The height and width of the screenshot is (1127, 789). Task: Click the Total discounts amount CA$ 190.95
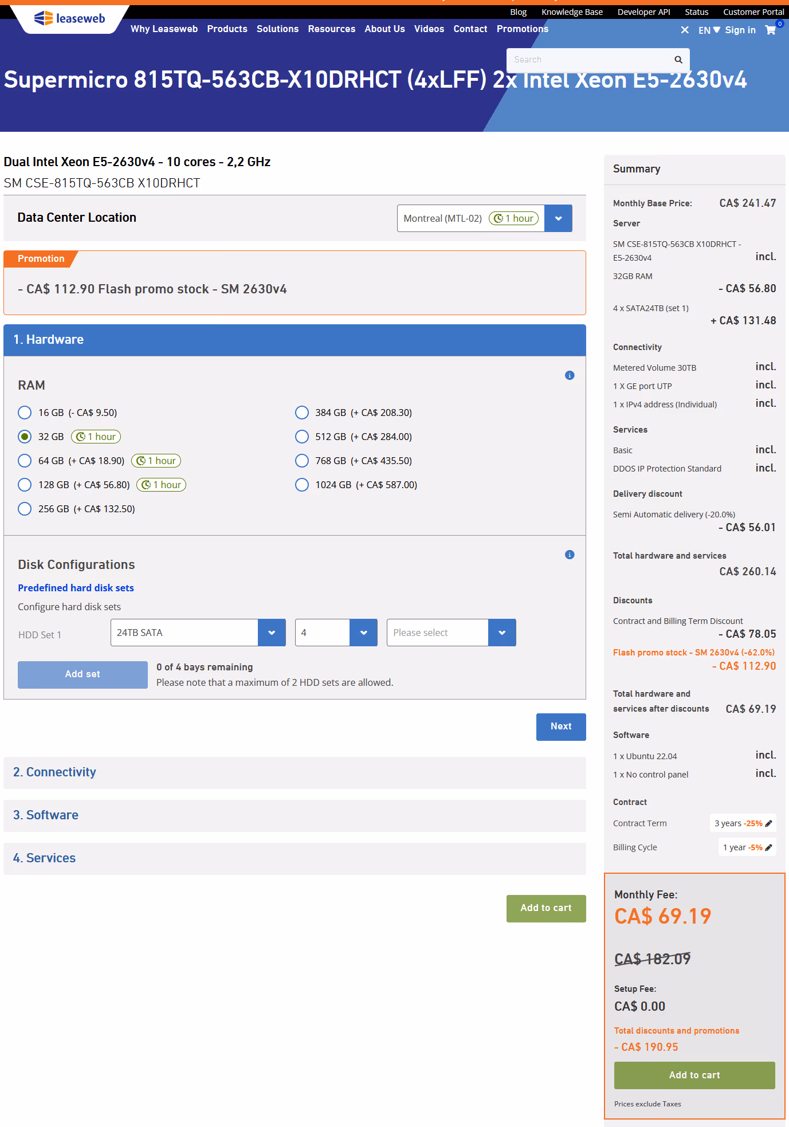coord(646,1047)
